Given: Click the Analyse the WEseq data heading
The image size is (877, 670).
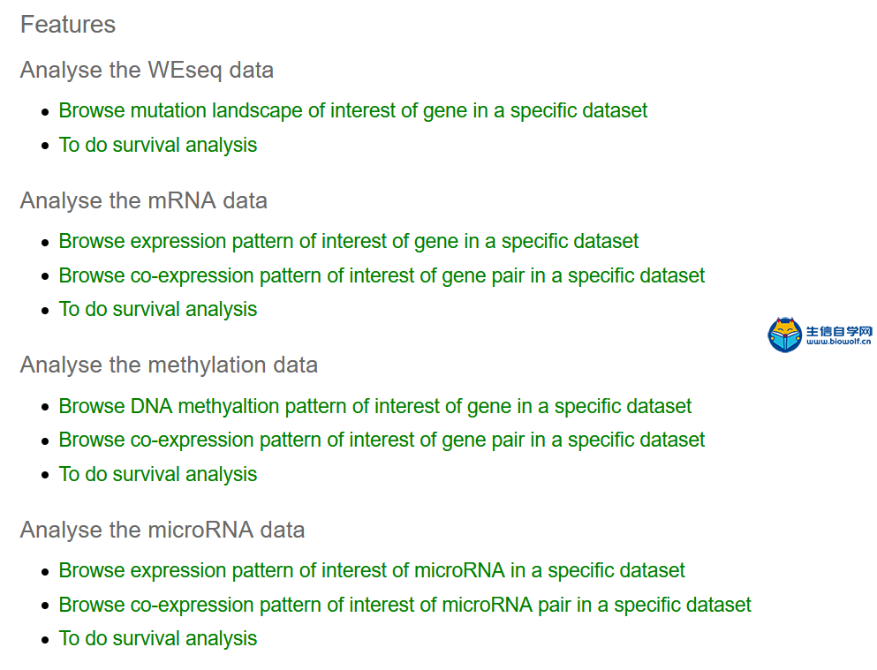Looking at the screenshot, I should tap(147, 71).
